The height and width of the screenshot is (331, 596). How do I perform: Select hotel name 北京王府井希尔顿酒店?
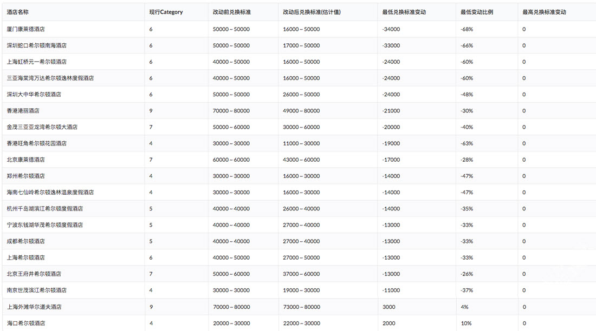click(x=34, y=274)
